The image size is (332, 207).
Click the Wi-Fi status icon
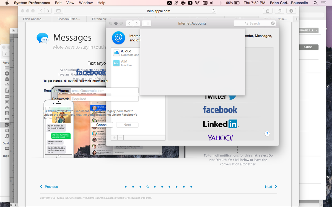coord(197,3)
